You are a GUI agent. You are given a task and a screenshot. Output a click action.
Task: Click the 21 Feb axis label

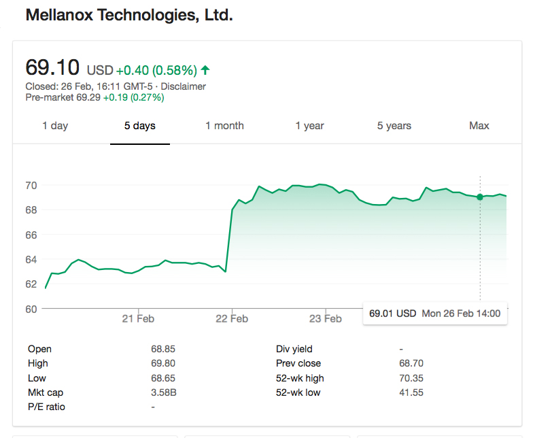coord(137,319)
